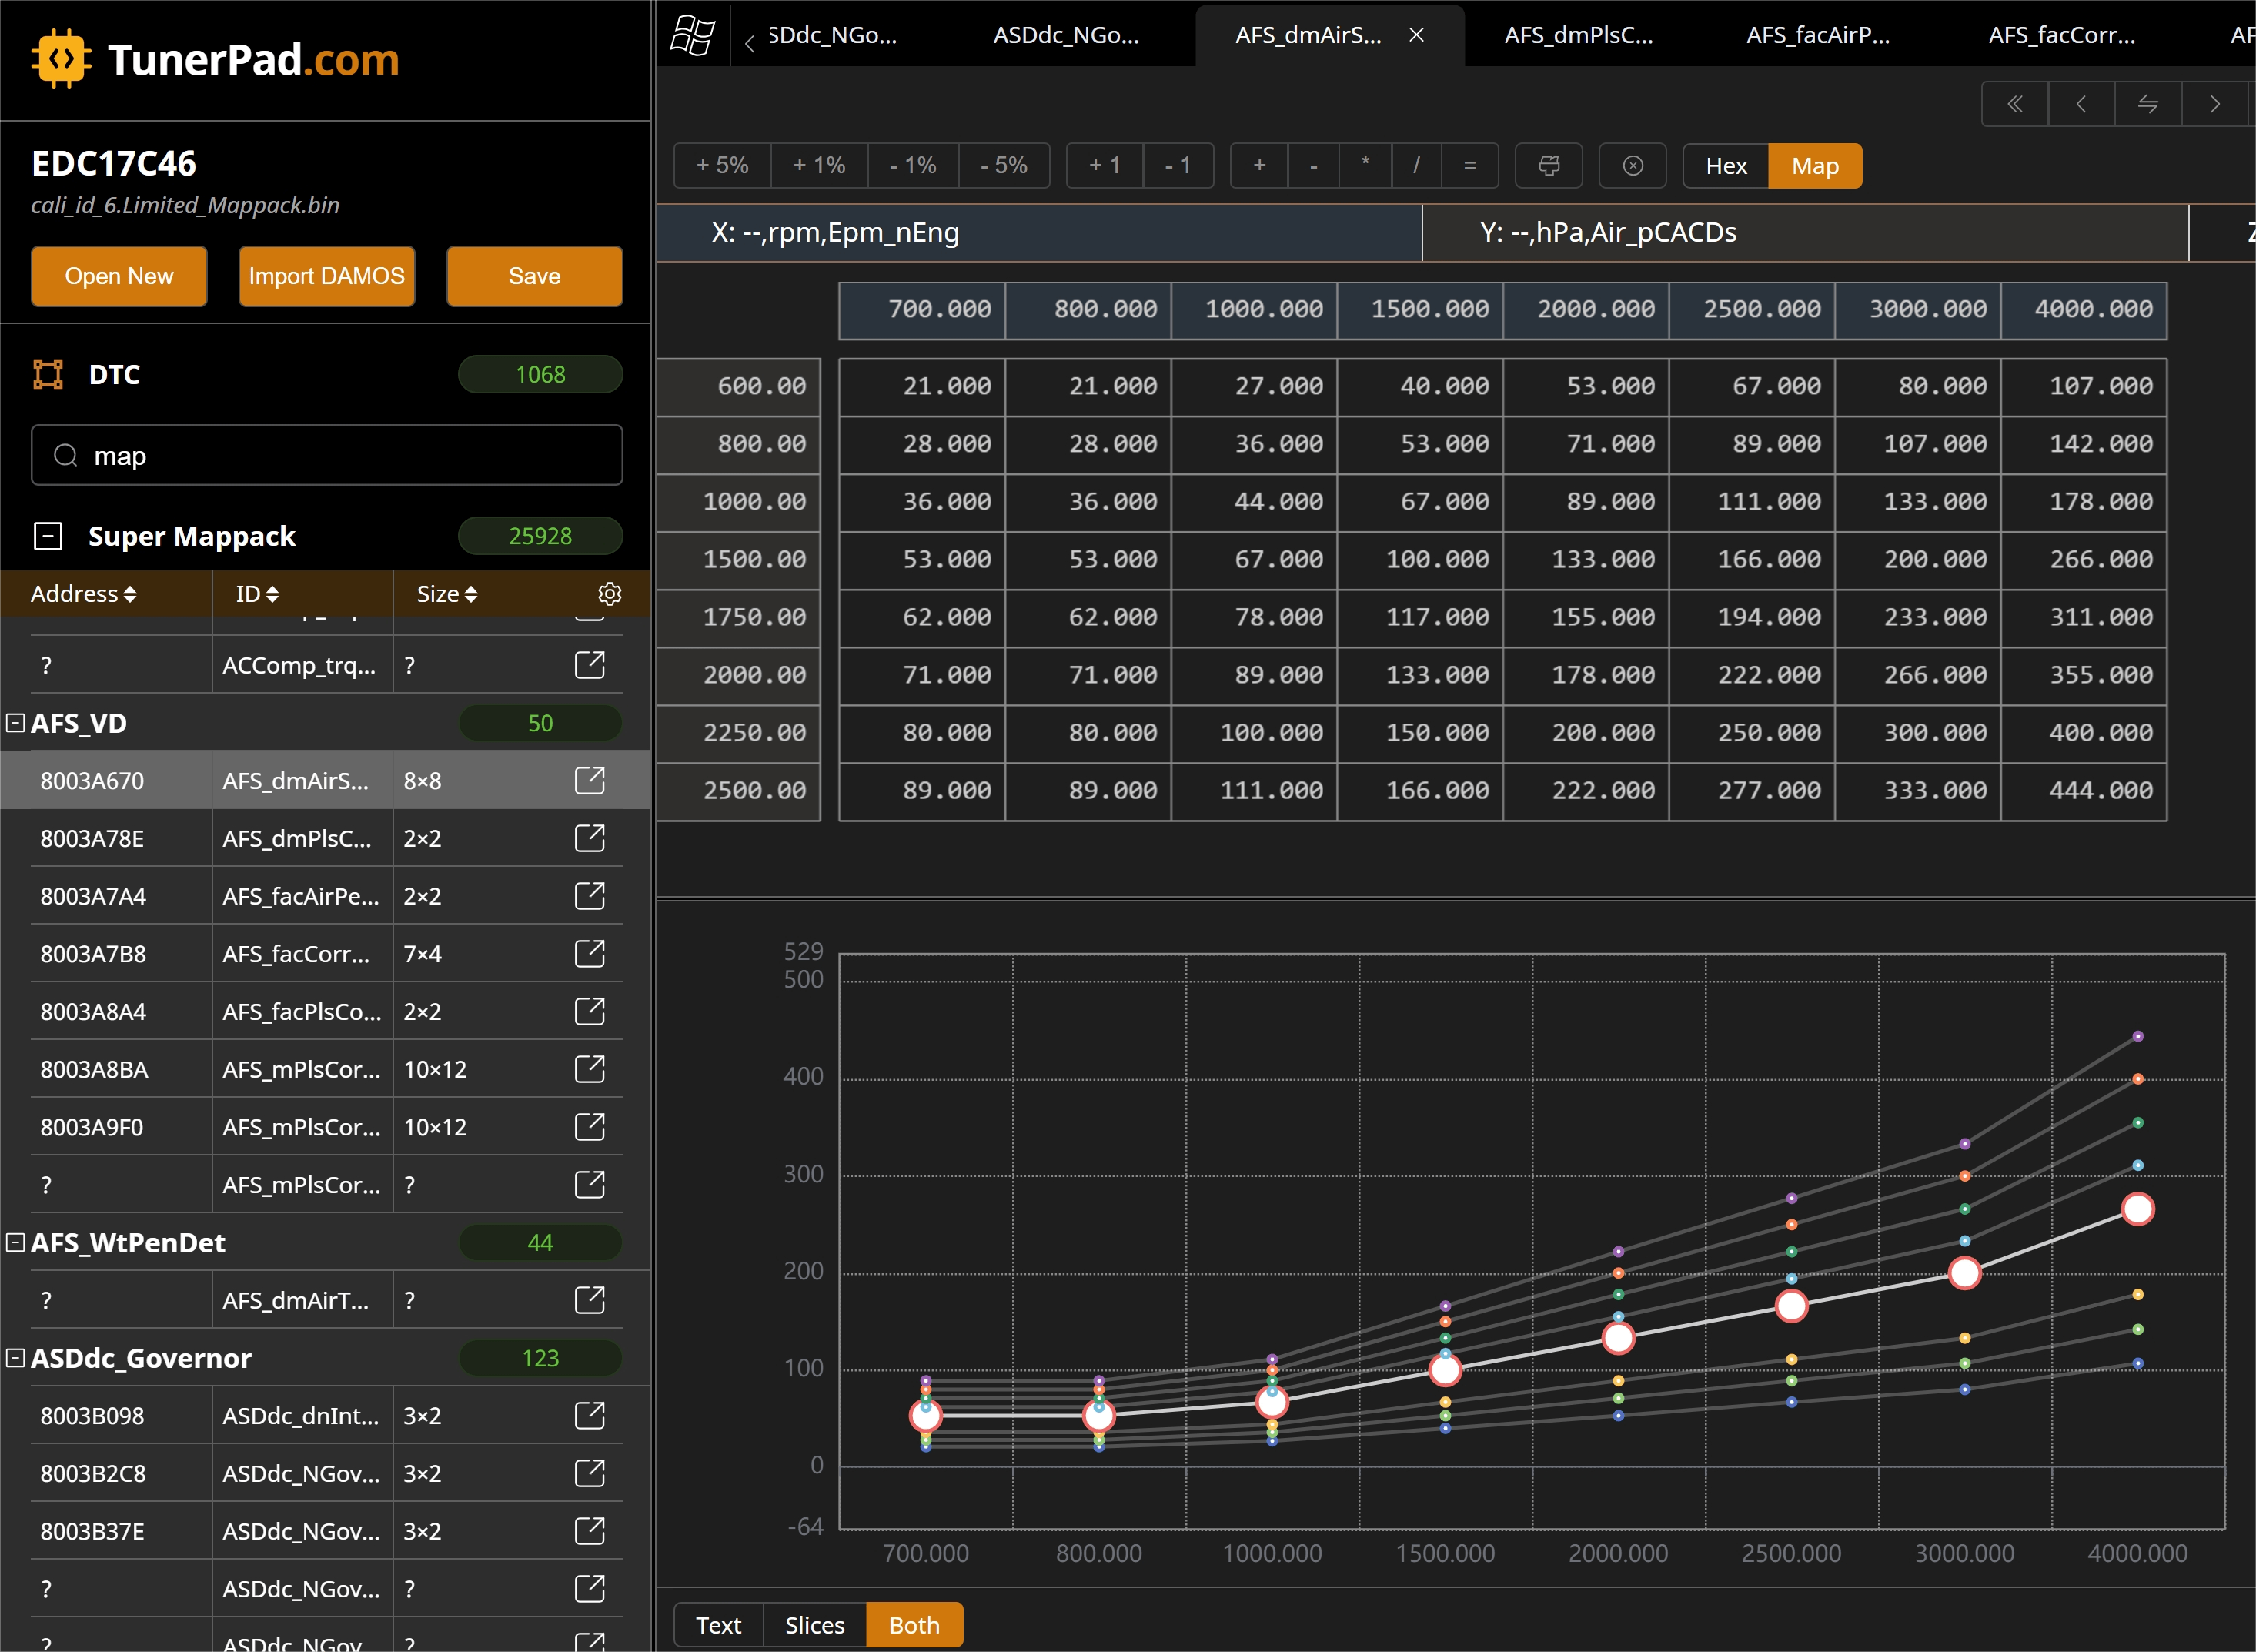The image size is (2256, 1652).
Task: Click the print icon in toolbar
Action: pyautogui.click(x=1549, y=166)
